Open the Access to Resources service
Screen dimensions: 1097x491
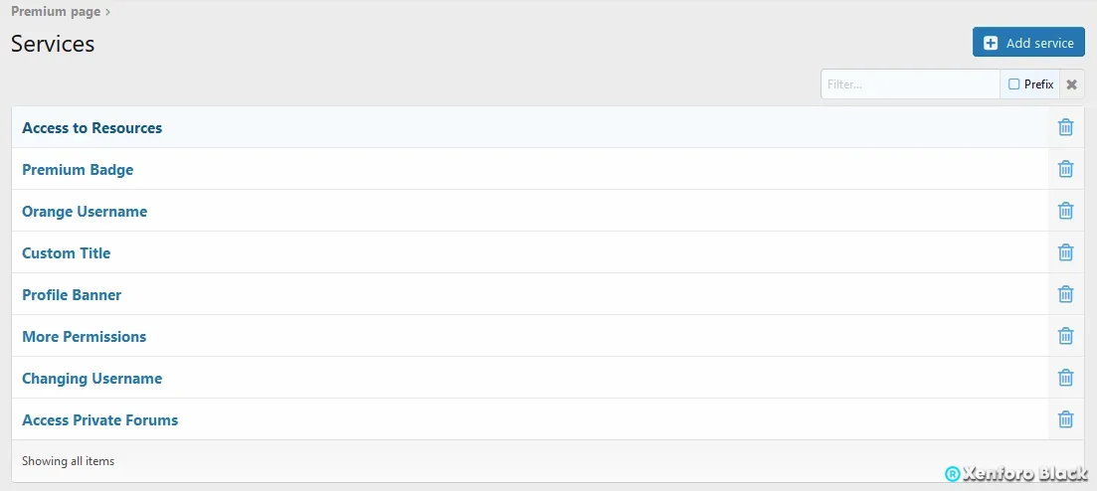coord(92,128)
